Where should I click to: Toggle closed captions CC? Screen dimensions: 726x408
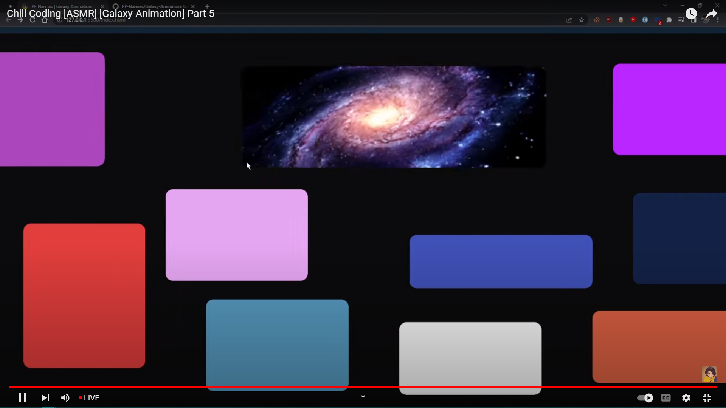pos(666,398)
